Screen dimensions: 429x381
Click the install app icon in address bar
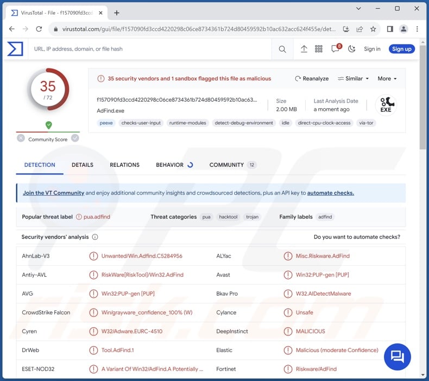point(346,29)
